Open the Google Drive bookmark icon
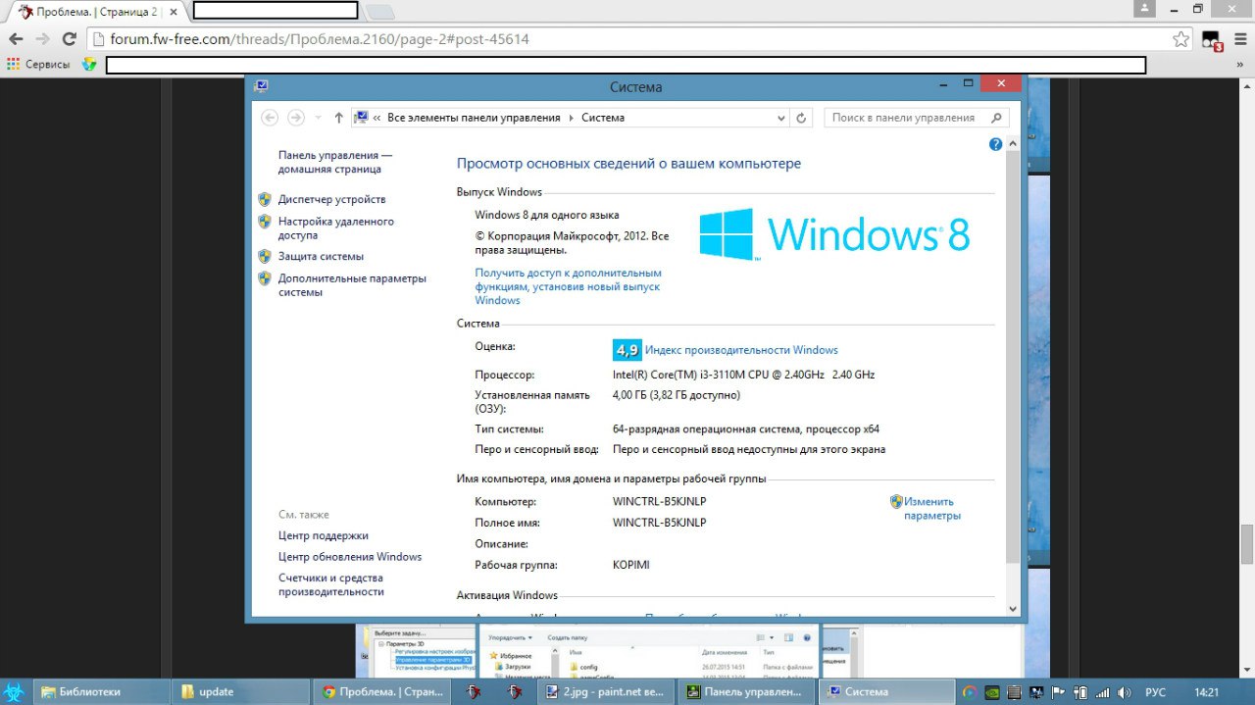The height and width of the screenshot is (705, 1255). [x=90, y=64]
